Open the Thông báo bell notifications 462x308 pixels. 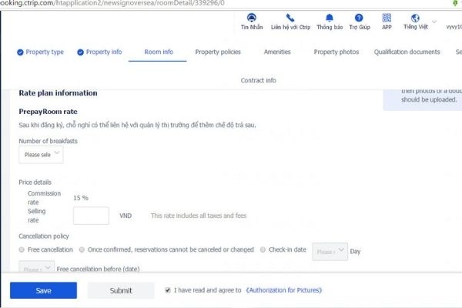point(330,18)
